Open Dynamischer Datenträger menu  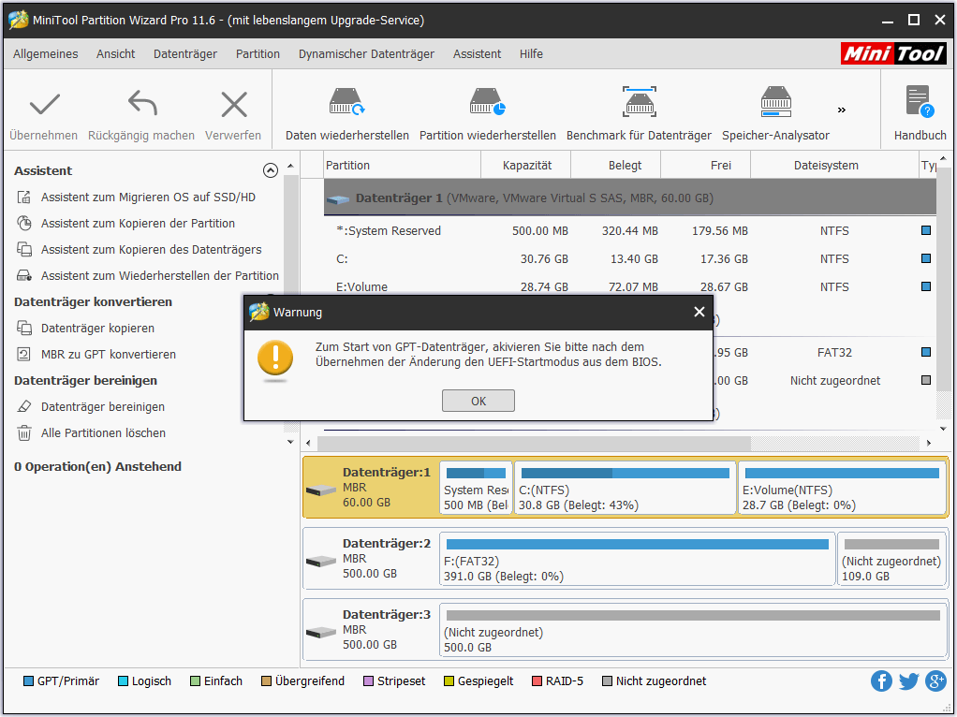pyautogui.click(x=366, y=53)
